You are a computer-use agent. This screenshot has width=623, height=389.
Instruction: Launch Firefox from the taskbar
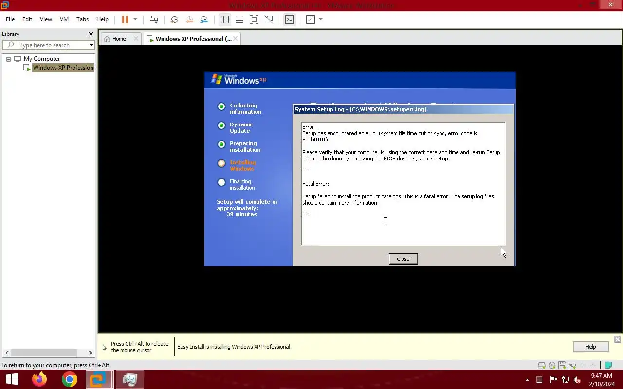[x=39, y=379]
